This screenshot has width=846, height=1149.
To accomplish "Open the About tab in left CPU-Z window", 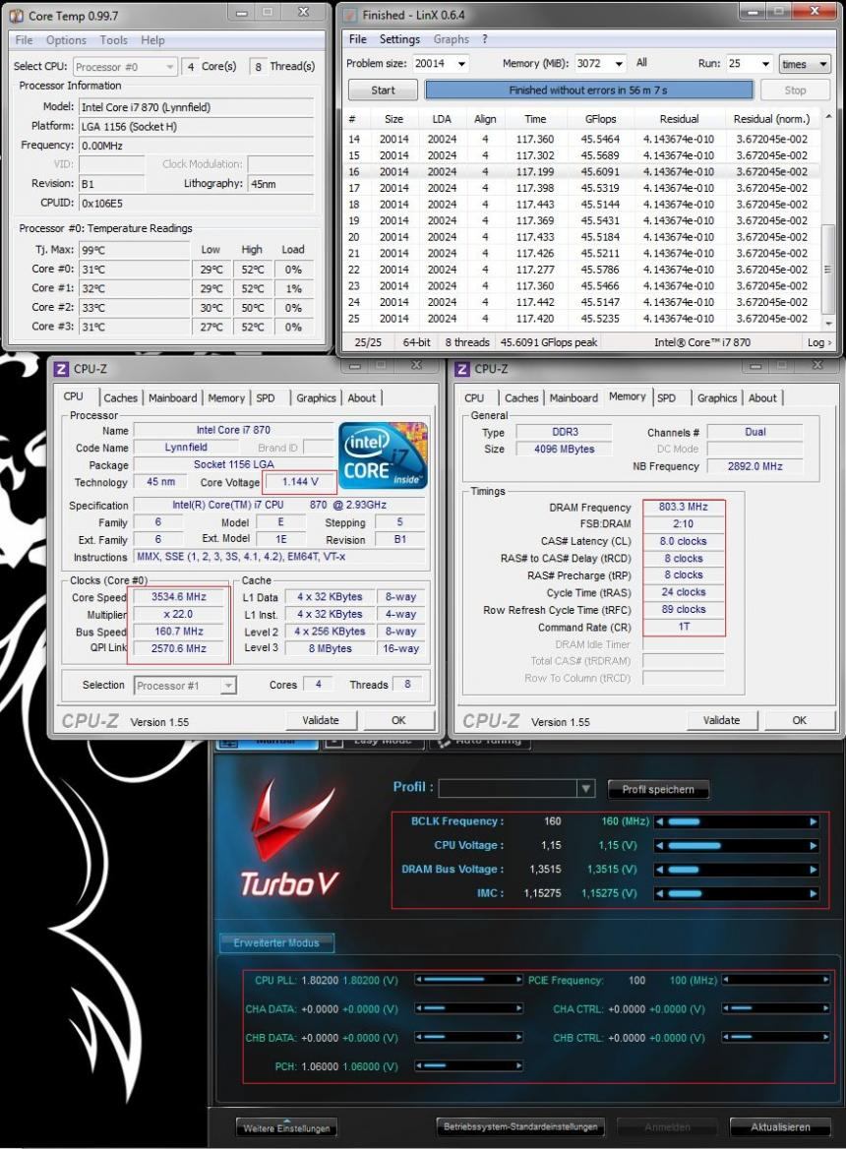I will pyautogui.click(x=361, y=397).
